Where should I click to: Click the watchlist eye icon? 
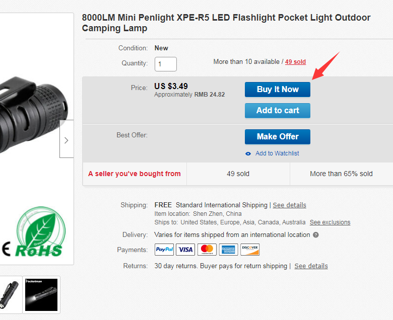point(248,153)
